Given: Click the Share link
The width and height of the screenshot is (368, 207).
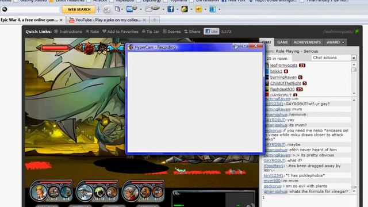Looking at the screenshot, I should pyautogui.click(x=192, y=32).
